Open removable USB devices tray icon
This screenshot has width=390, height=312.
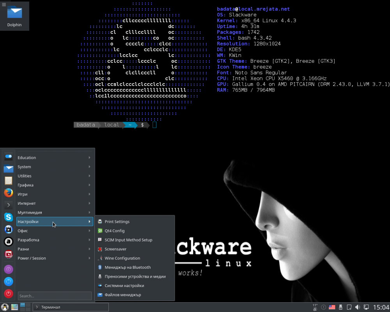[x=340, y=307]
